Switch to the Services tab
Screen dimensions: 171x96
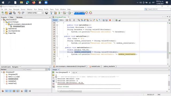(19, 17)
